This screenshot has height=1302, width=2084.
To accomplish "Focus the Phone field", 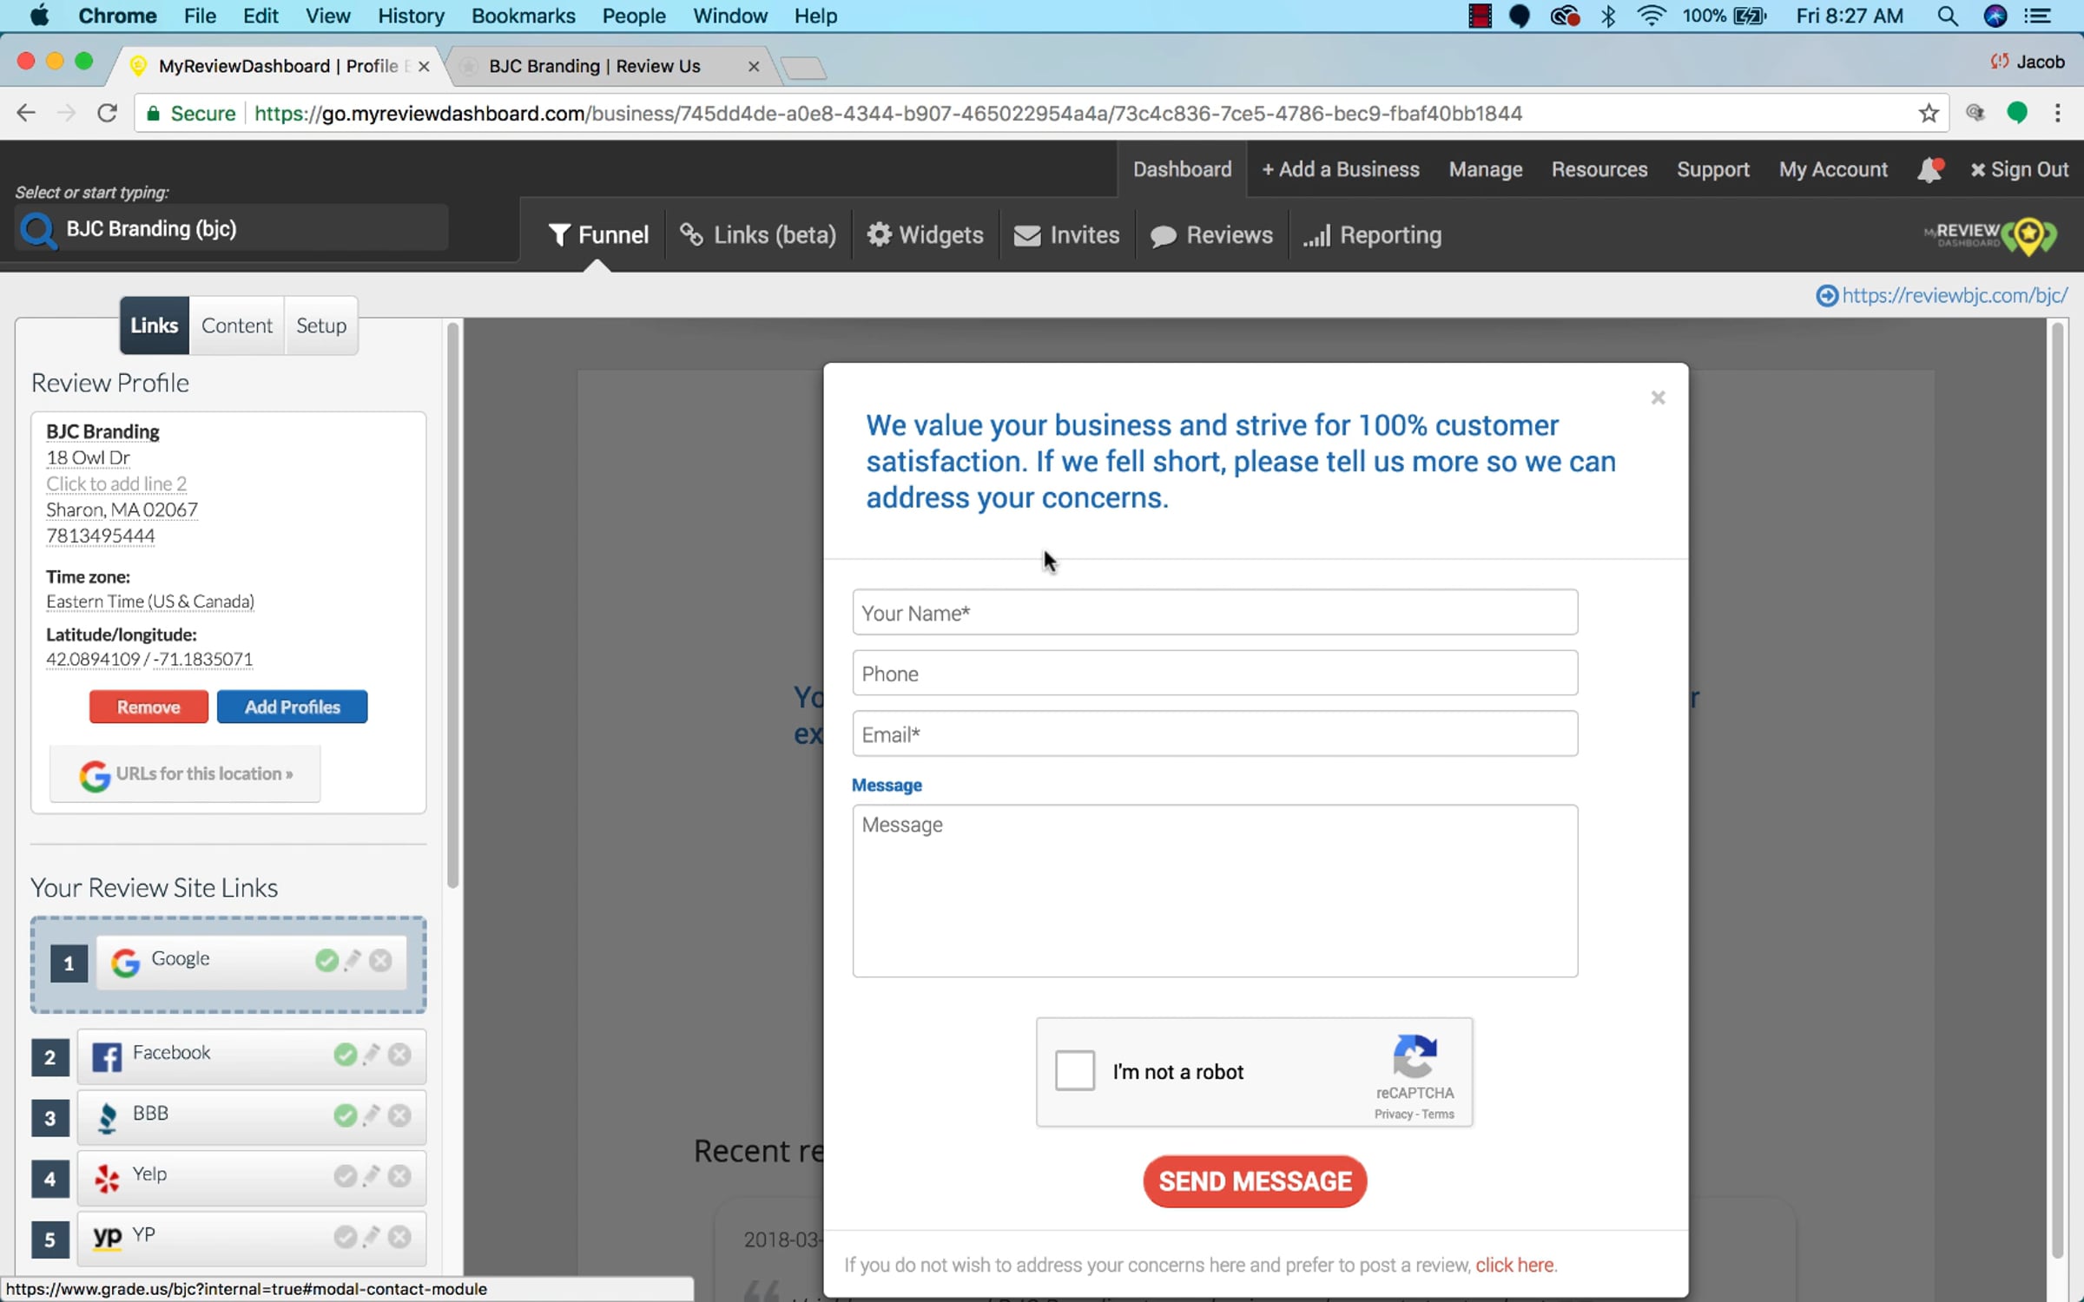I will point(1215,674).
